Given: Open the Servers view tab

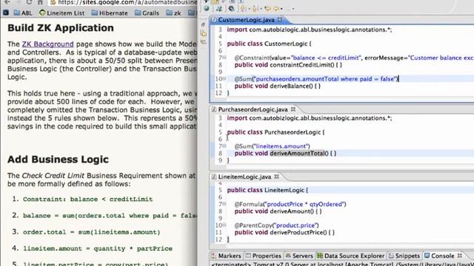Looking at the screenshot, I should pos(299,256).
